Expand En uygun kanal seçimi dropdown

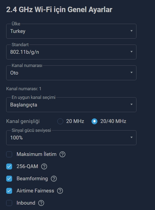point(71,105)
